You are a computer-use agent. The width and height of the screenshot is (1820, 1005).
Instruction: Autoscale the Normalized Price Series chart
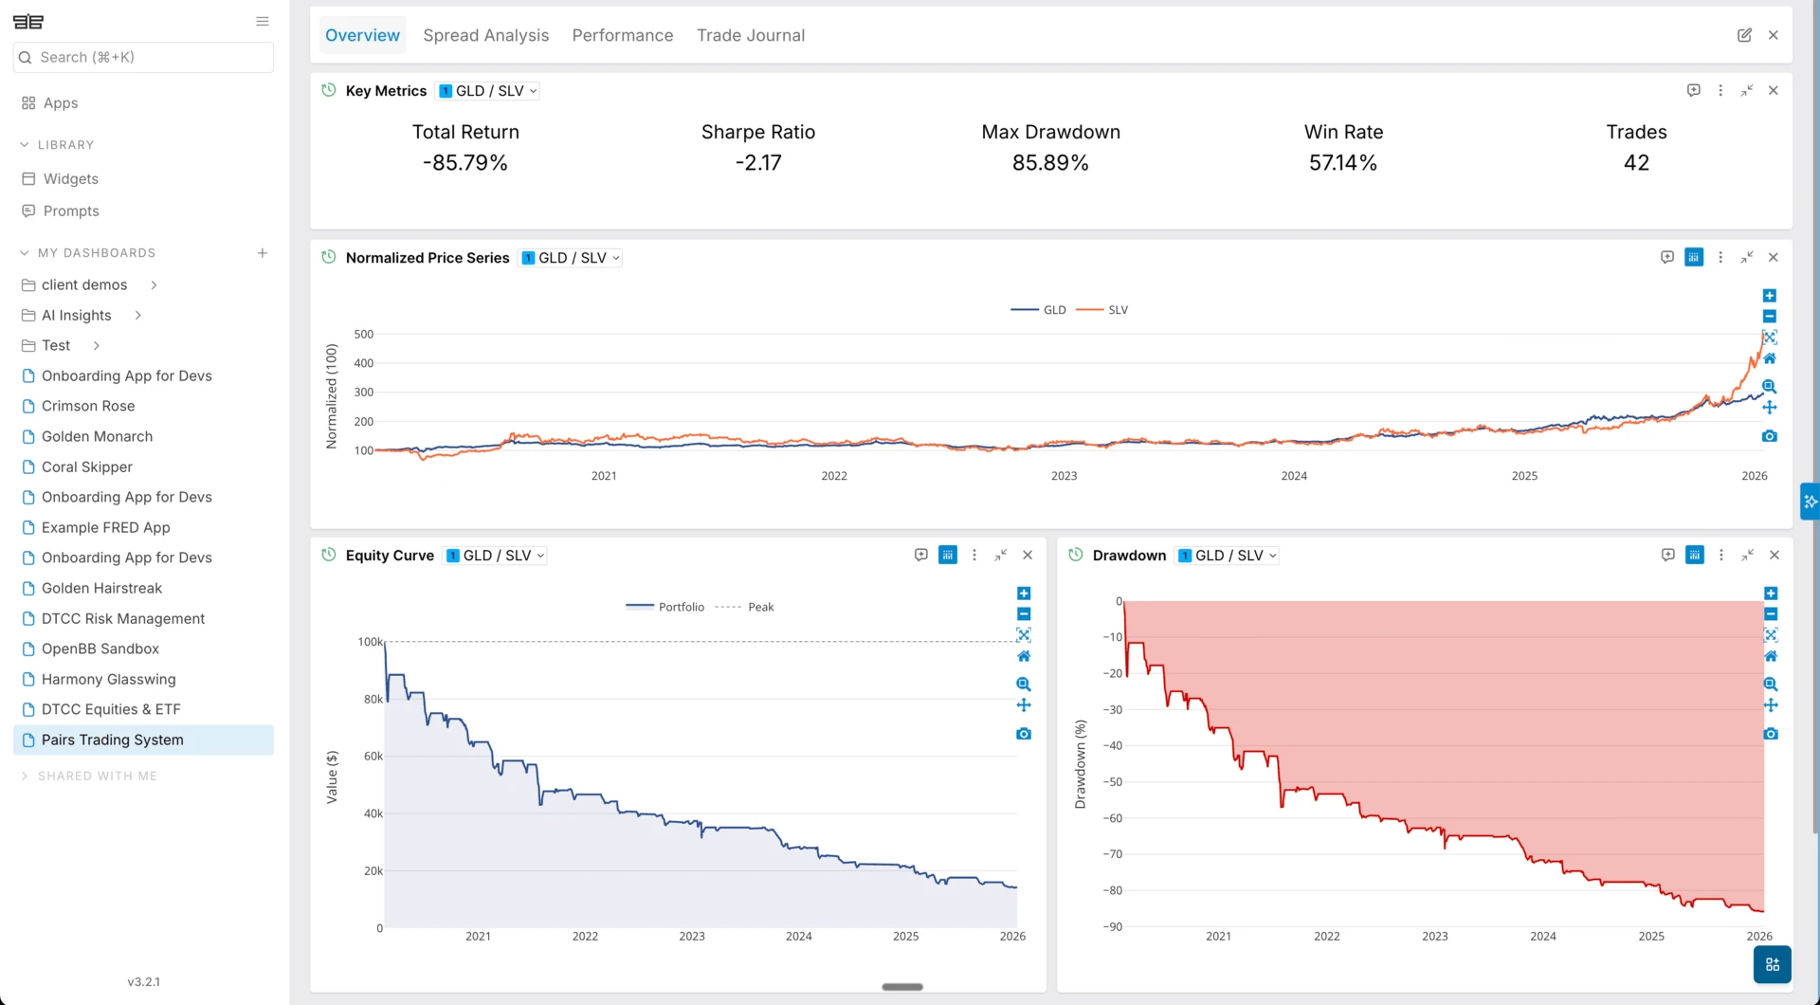coord(1769,338)
